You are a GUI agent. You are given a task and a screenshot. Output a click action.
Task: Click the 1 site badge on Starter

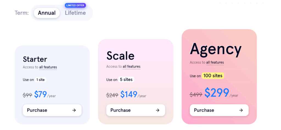pos(41,80)
